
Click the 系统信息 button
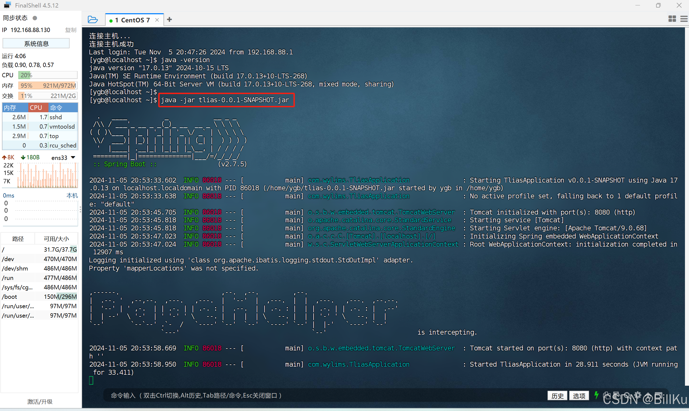[36, 44]
